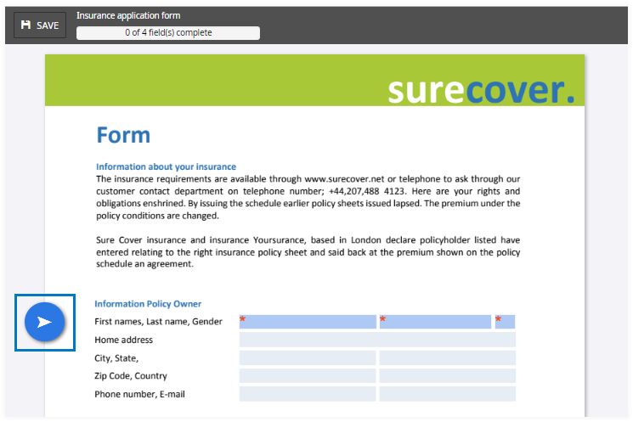The width and height of the screenshot is (633, 422).
Task: Focus the E-mail input field
Action: 447,394
